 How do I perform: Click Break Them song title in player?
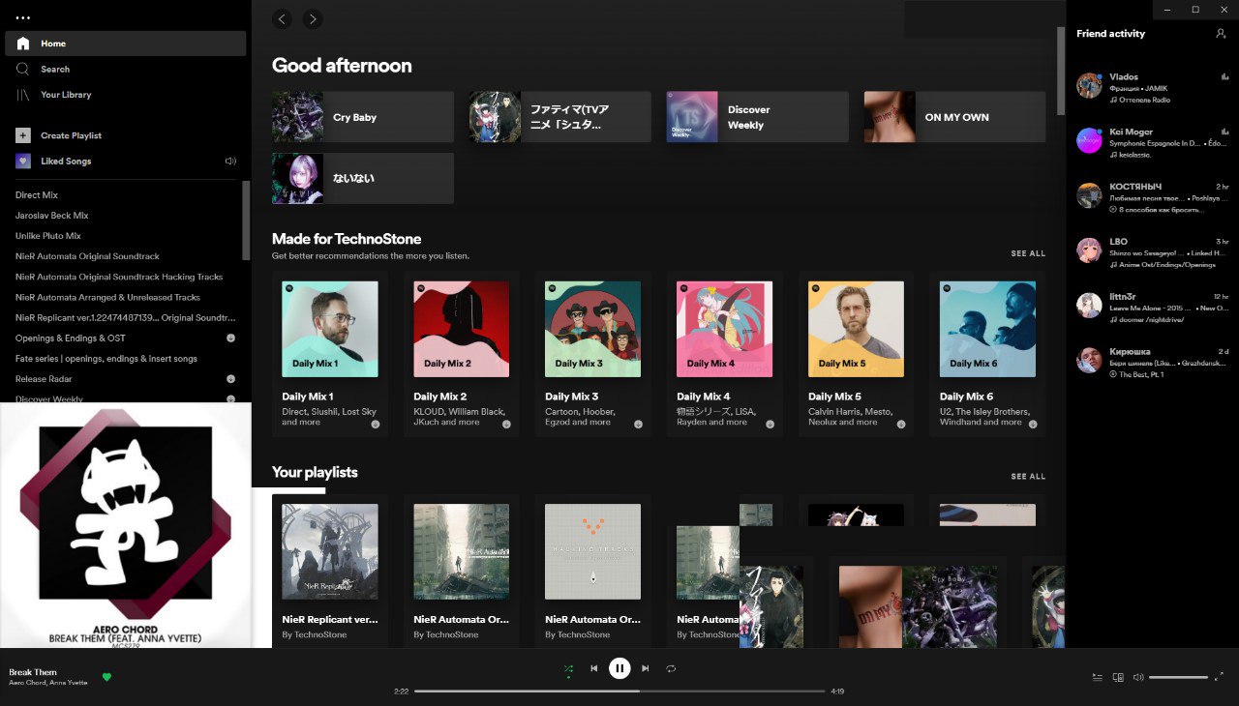coord(33,672)
